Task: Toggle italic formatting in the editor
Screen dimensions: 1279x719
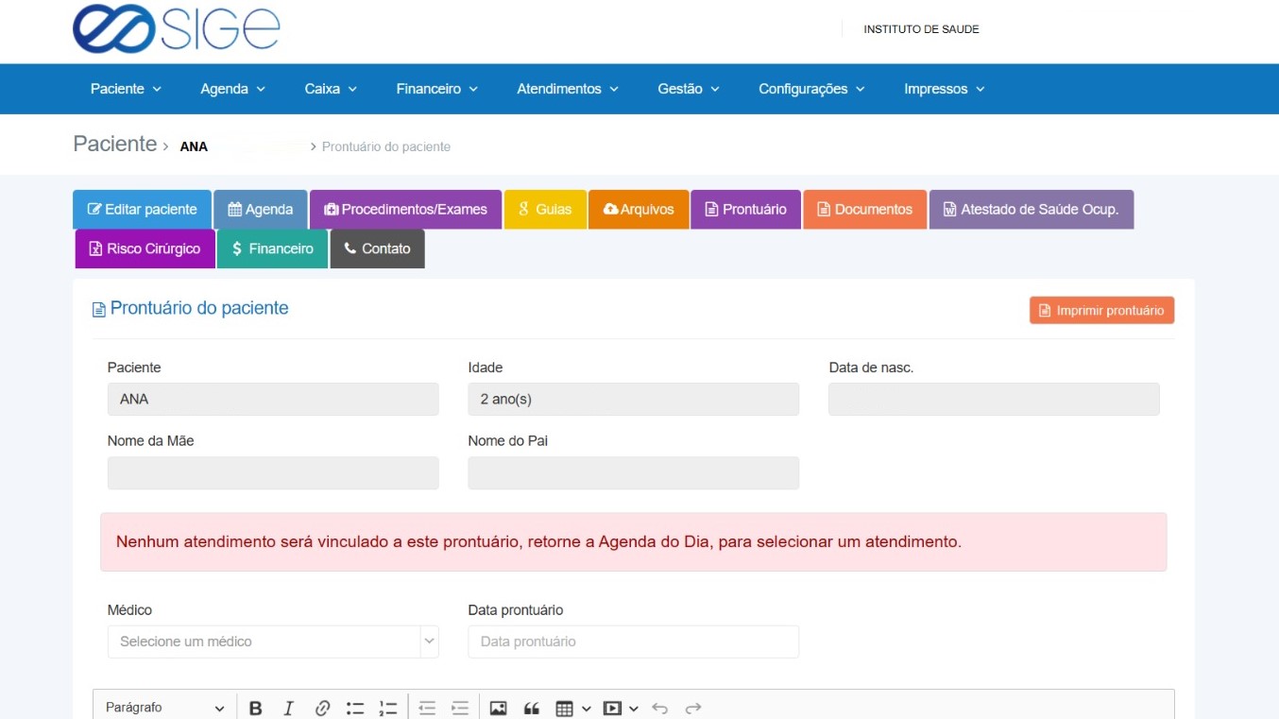Action: tap(288, 708)
